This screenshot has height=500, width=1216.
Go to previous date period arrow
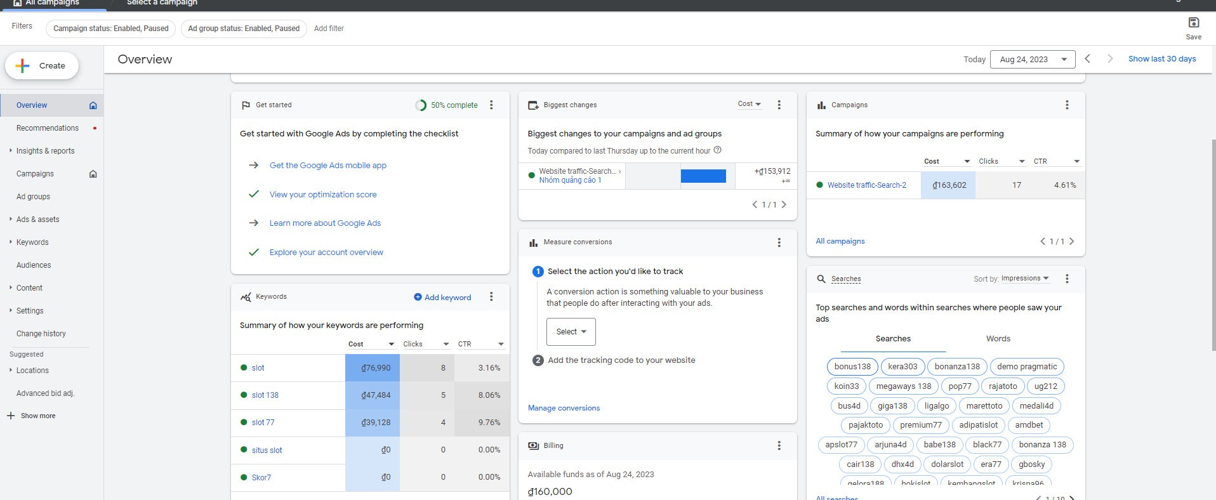pos(1087,59)
